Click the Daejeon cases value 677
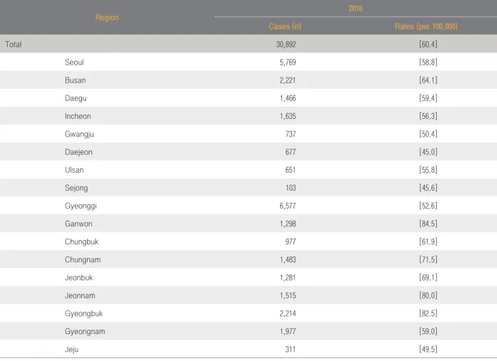497x361 pixels. click(x=290, y=152)
